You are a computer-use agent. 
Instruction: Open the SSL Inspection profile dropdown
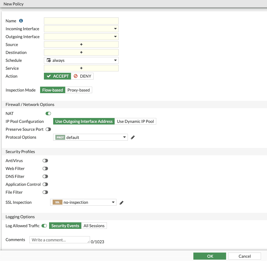coord(83,202)
